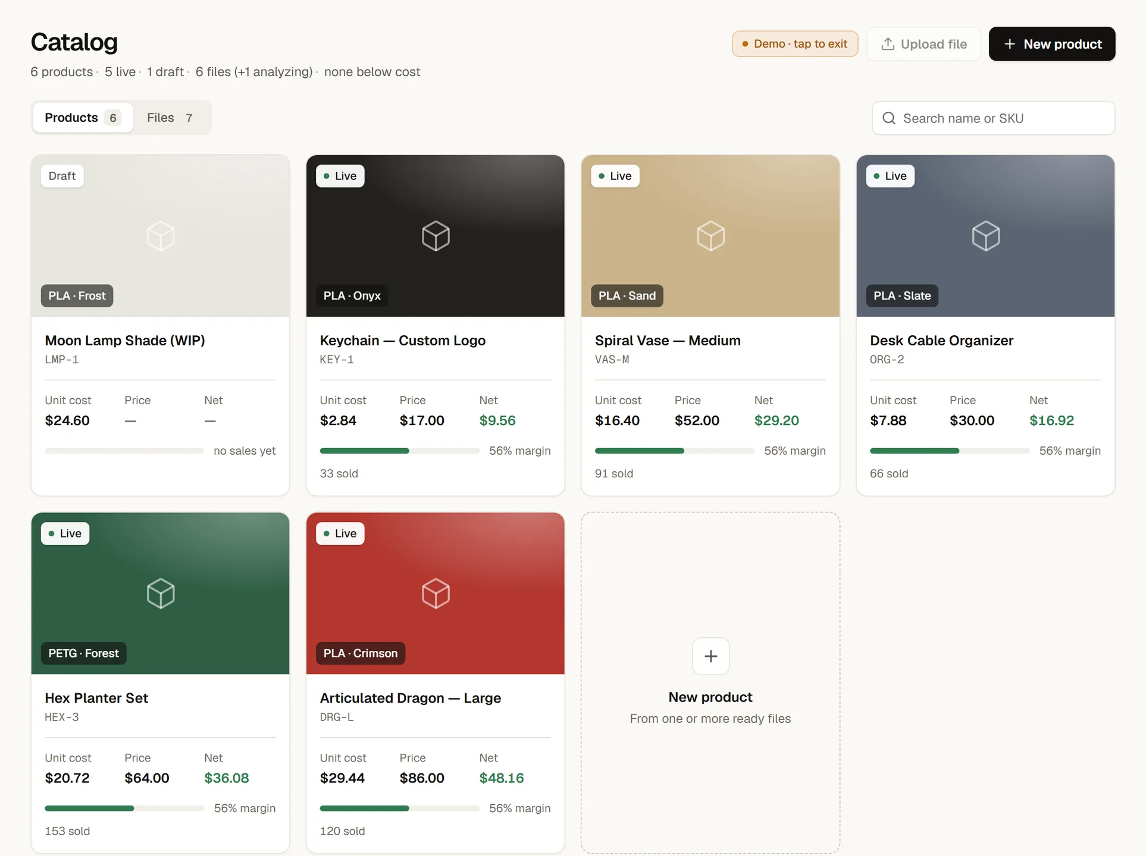
Task: Click the 'no sales yet' label
Action: pyautogui.click(x=245, y=451)
